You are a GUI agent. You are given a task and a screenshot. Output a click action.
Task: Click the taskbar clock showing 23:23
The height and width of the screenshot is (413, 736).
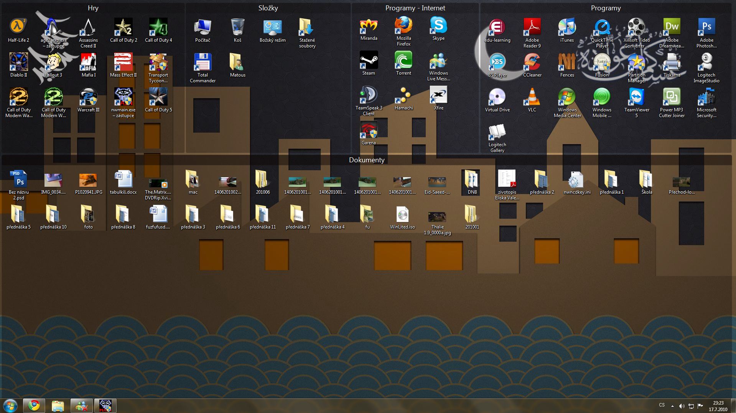pos(718,406)
